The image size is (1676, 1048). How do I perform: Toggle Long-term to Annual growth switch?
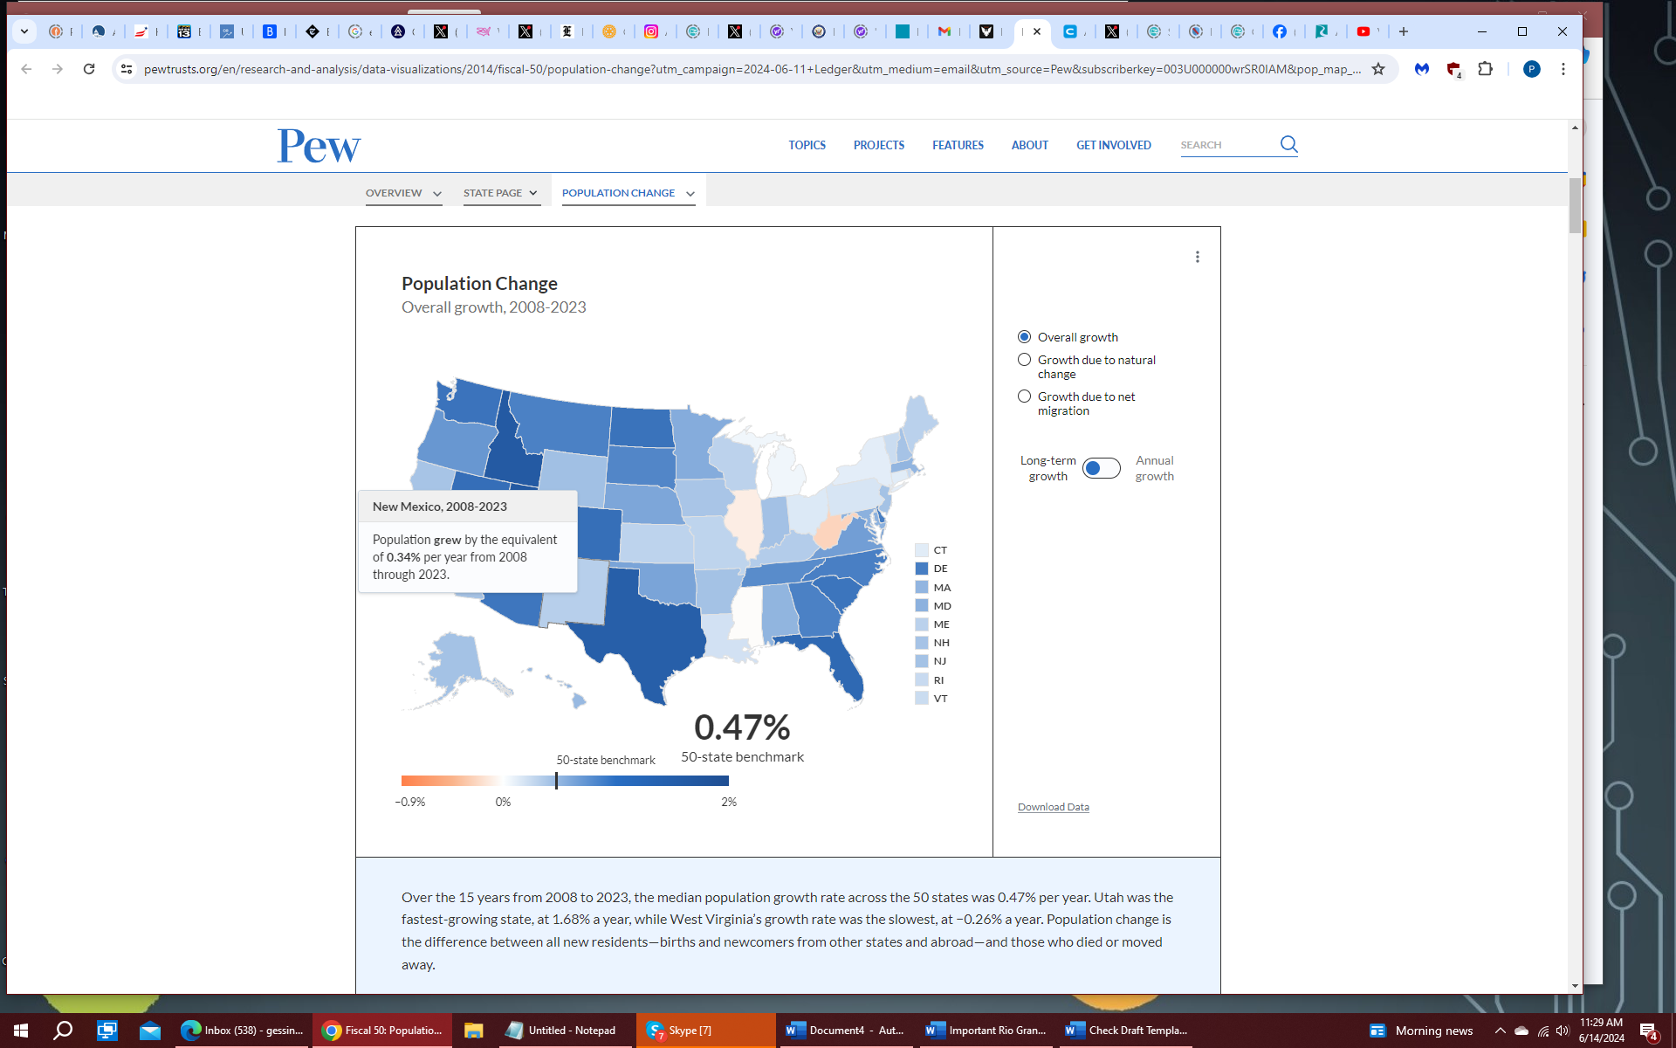1101,468
